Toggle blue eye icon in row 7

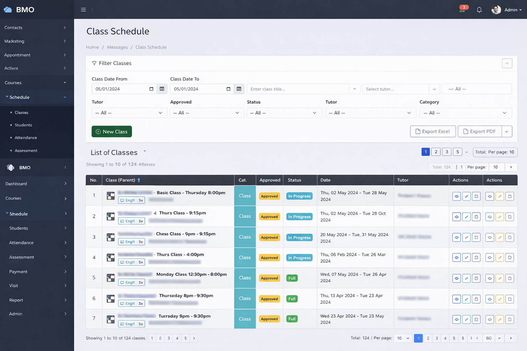pos(456,319)
